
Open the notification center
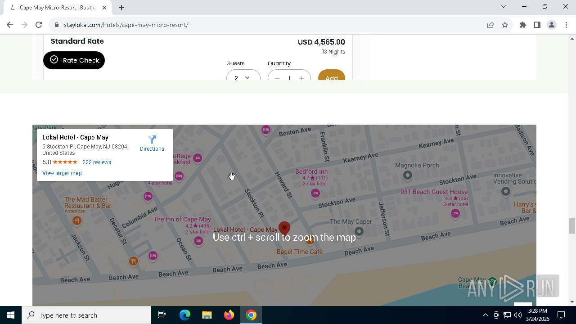561,315
